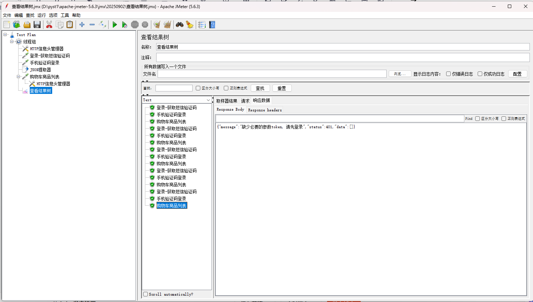Viewport: 533px width, 302px height.
Task: Collapse the 线程组 tree node
Action: point(12,42)
